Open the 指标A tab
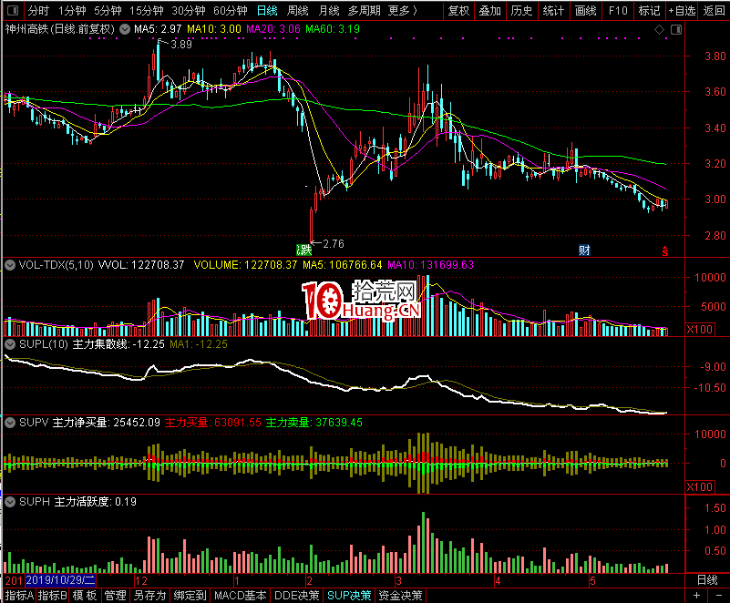730x603 pixels. tap(19, 596)
